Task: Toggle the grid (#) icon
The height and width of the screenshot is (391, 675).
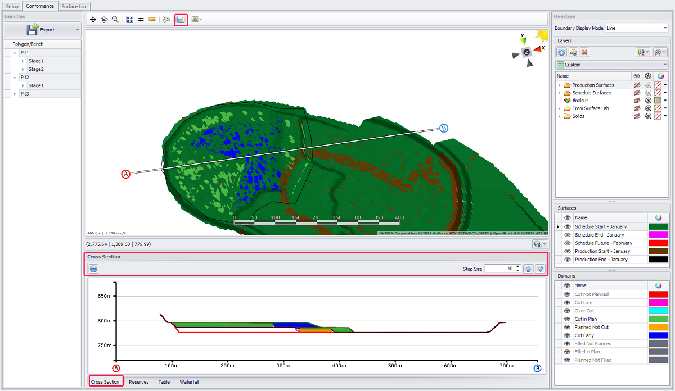Action: coord(141,19)
